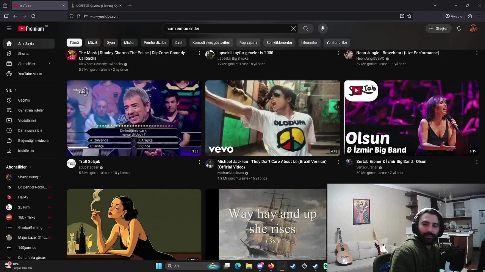Open the Firefox extensions puzzle icon
The height and width of the screenshot is (272, 485).
click(x=470, y=16)
